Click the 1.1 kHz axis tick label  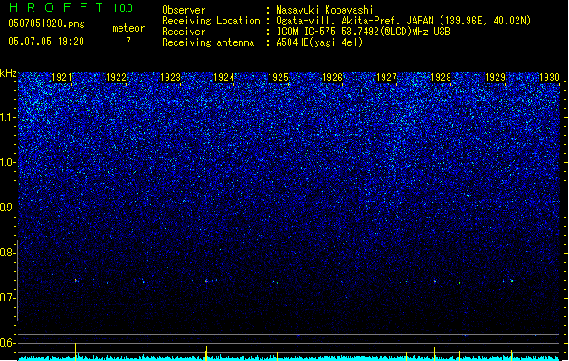pos(8,117)
